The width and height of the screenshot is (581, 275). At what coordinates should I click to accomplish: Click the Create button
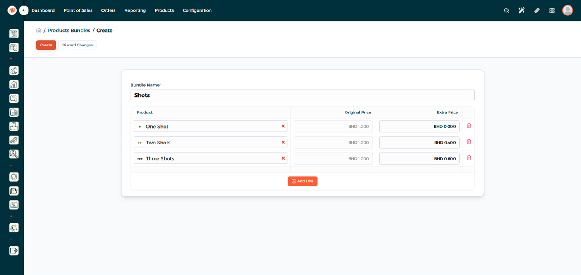pyautogui.click(x=46, y=45)
